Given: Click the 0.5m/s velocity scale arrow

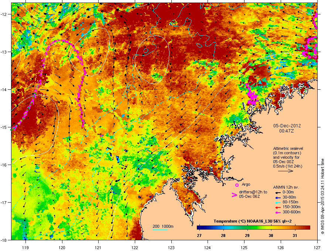Looking at the screenshot, I should pyautogui.click(x=285, y=171).
